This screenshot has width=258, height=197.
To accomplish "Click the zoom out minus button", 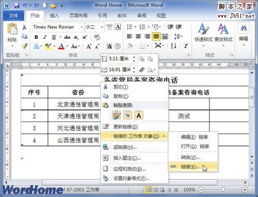I will (201, 190).
